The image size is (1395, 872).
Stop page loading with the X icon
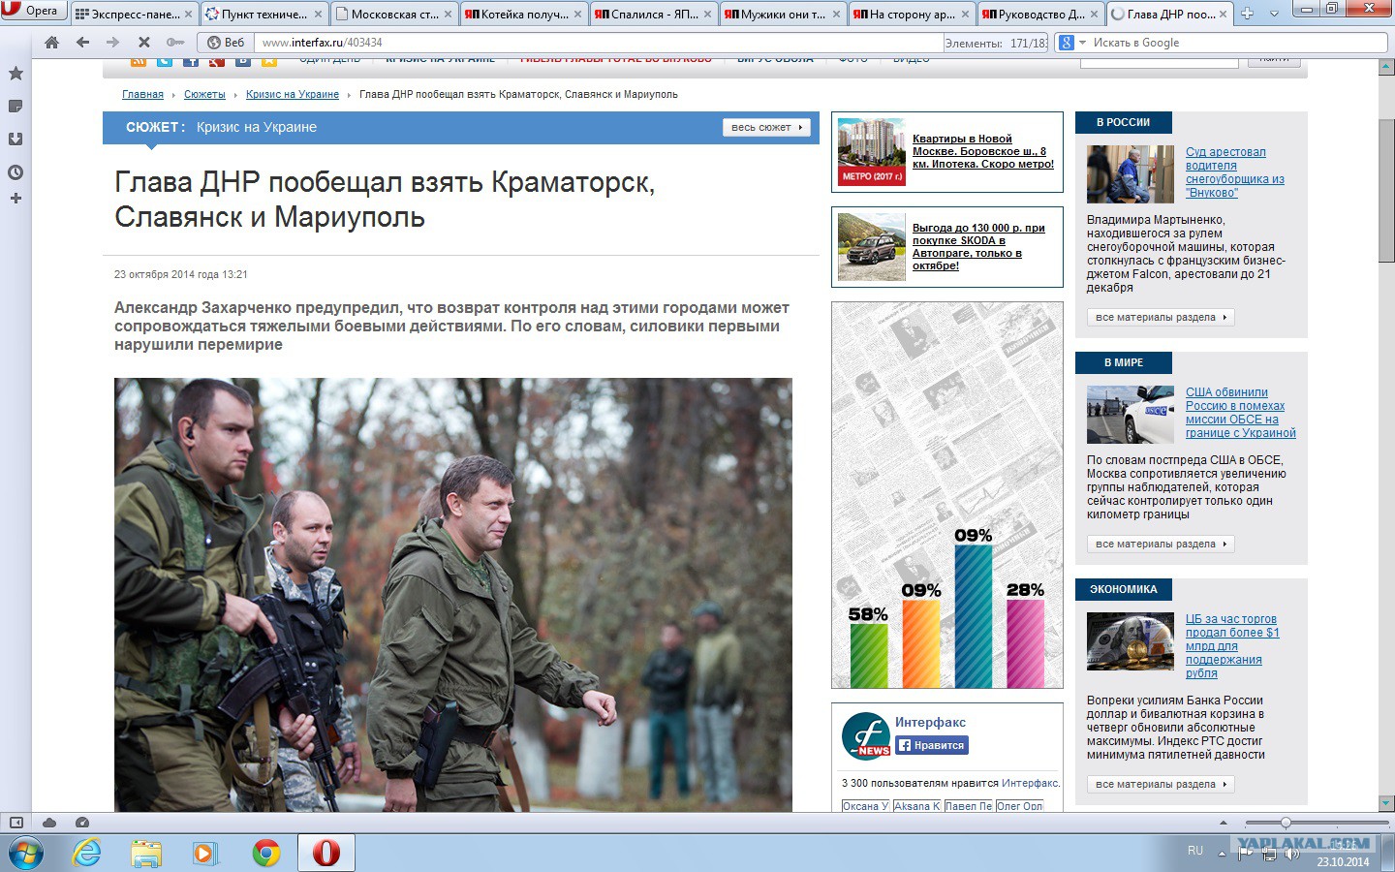click(x=143, y=43)
